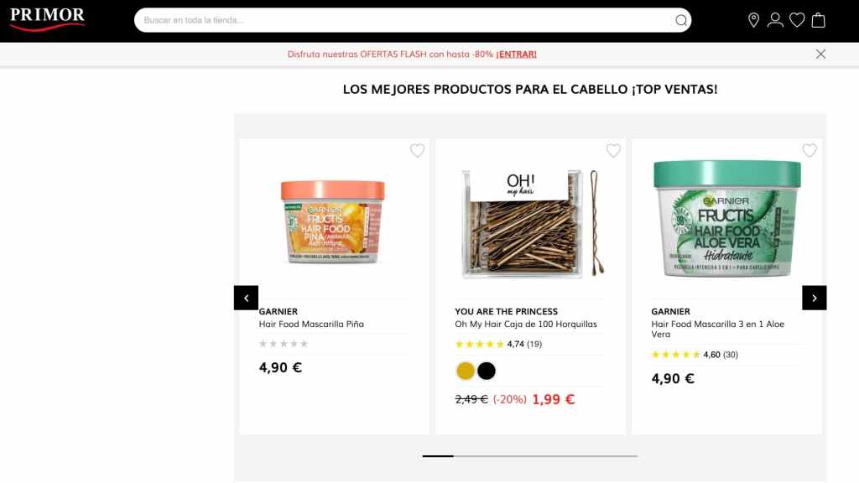Open the user account icon
Viewport: 859px width, 483px height.
775,20
